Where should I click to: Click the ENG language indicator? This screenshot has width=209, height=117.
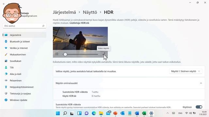coord(180,113)
